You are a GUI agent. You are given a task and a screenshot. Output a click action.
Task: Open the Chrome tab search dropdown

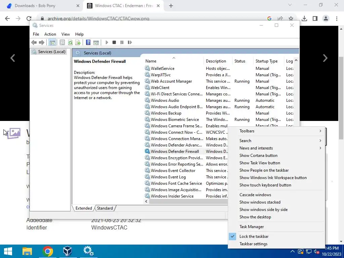click(x=290, y=5)
